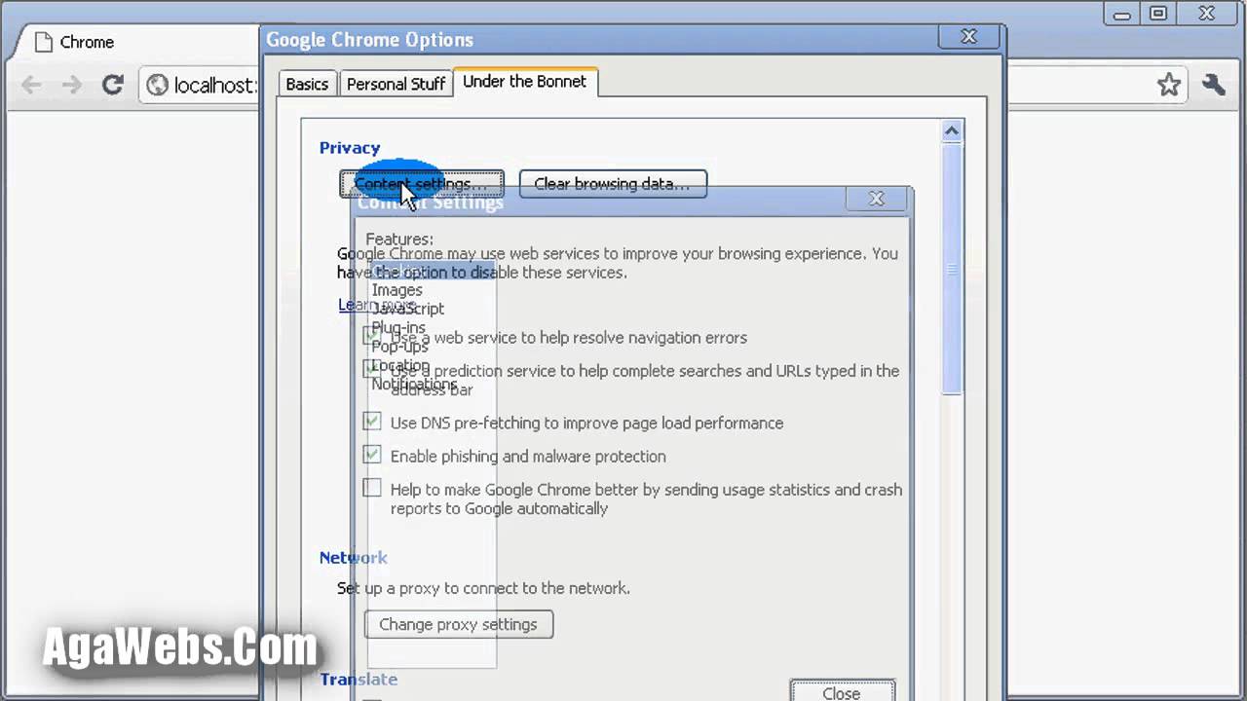Reload the page in Chrome

(113, 85)
